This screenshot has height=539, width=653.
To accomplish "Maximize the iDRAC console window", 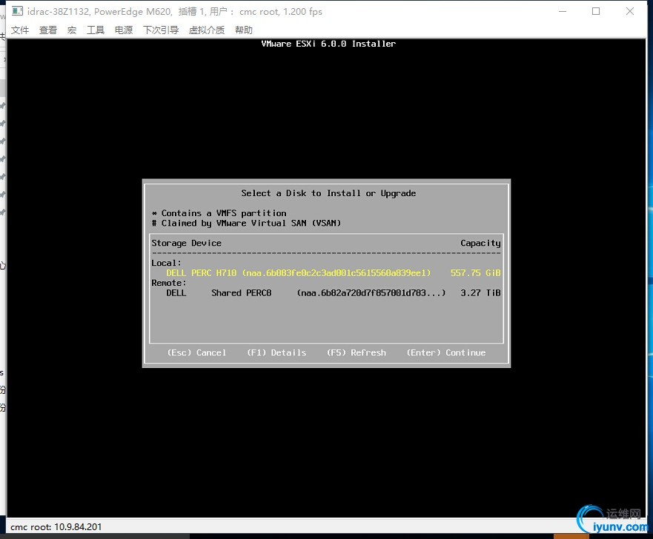I will (x=596, y=11).
